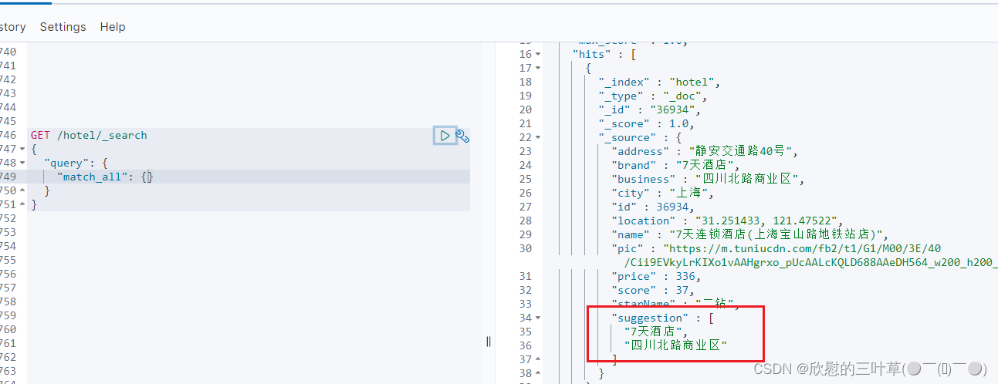The image size is (998, 384).
Task: Open the wrench actions menu icon
Action: (x=462, y=136)
